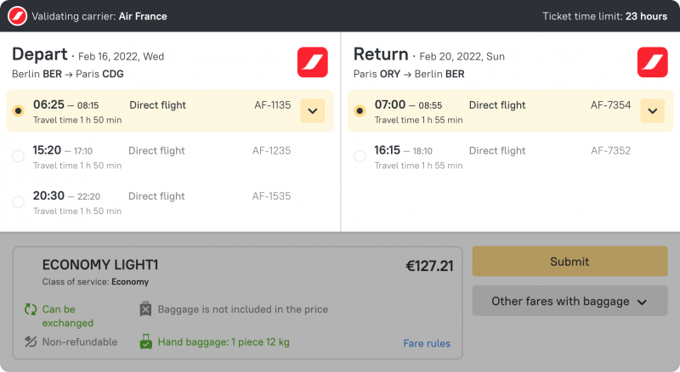Click the non-refundable crossed icon

tap(31, 342)
